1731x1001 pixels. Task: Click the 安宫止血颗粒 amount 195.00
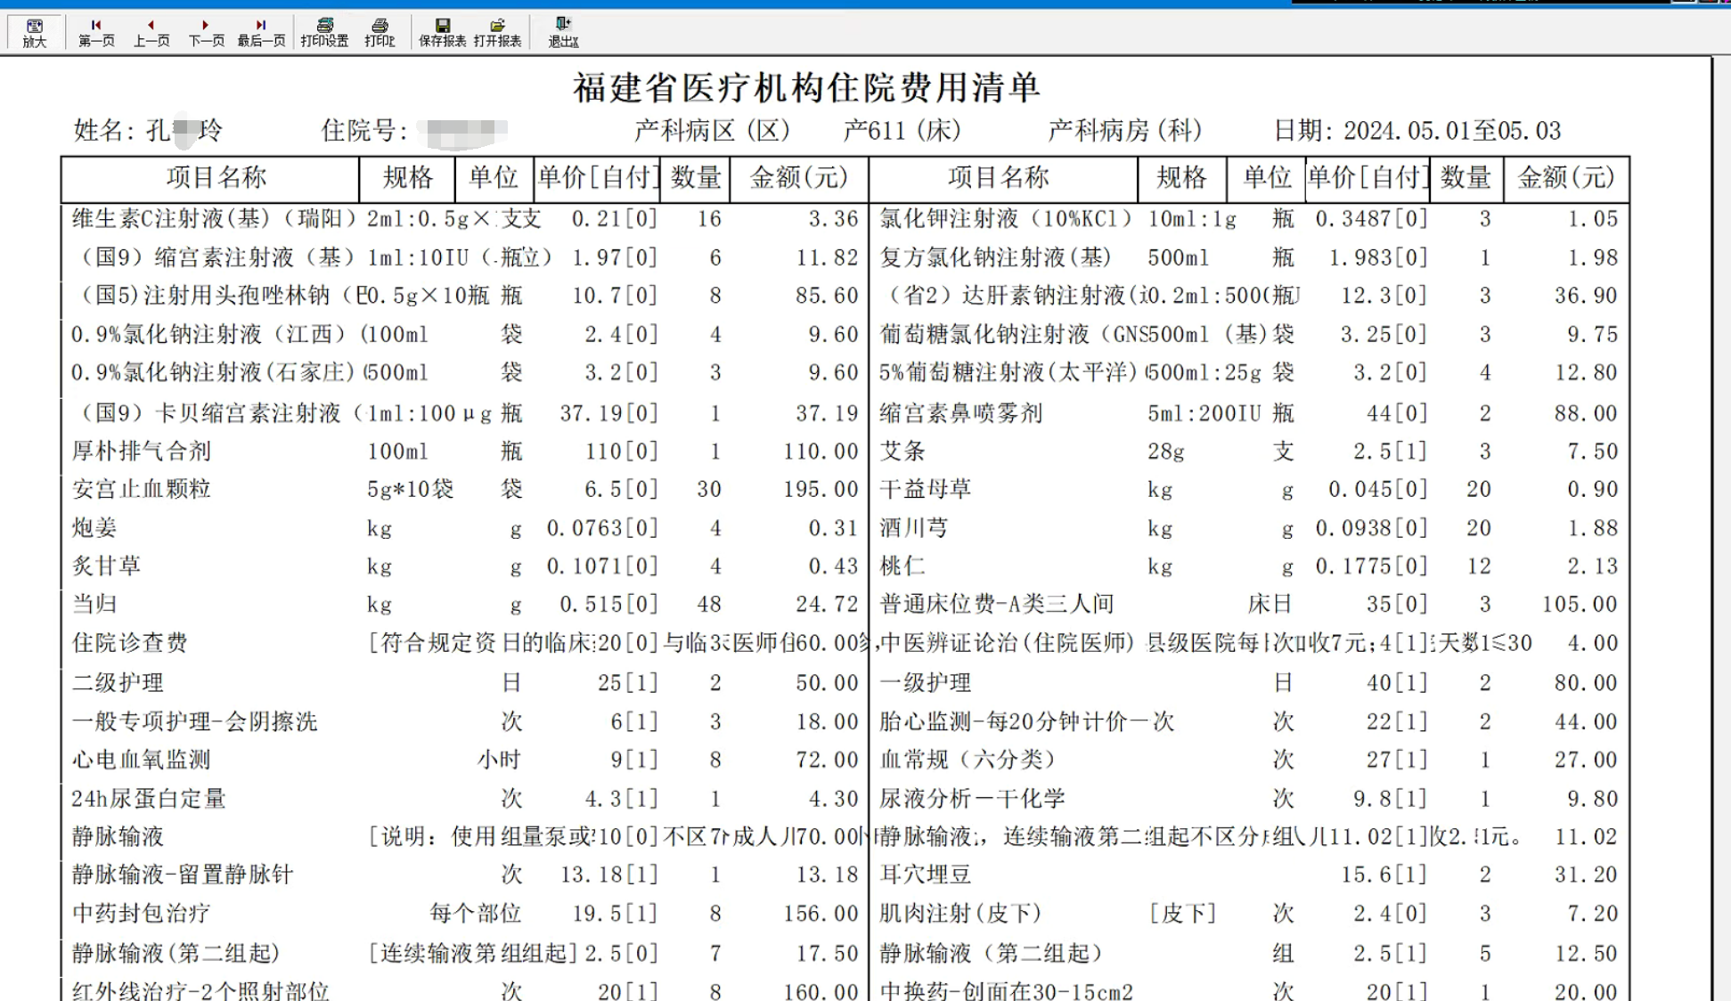pos(820,490)
